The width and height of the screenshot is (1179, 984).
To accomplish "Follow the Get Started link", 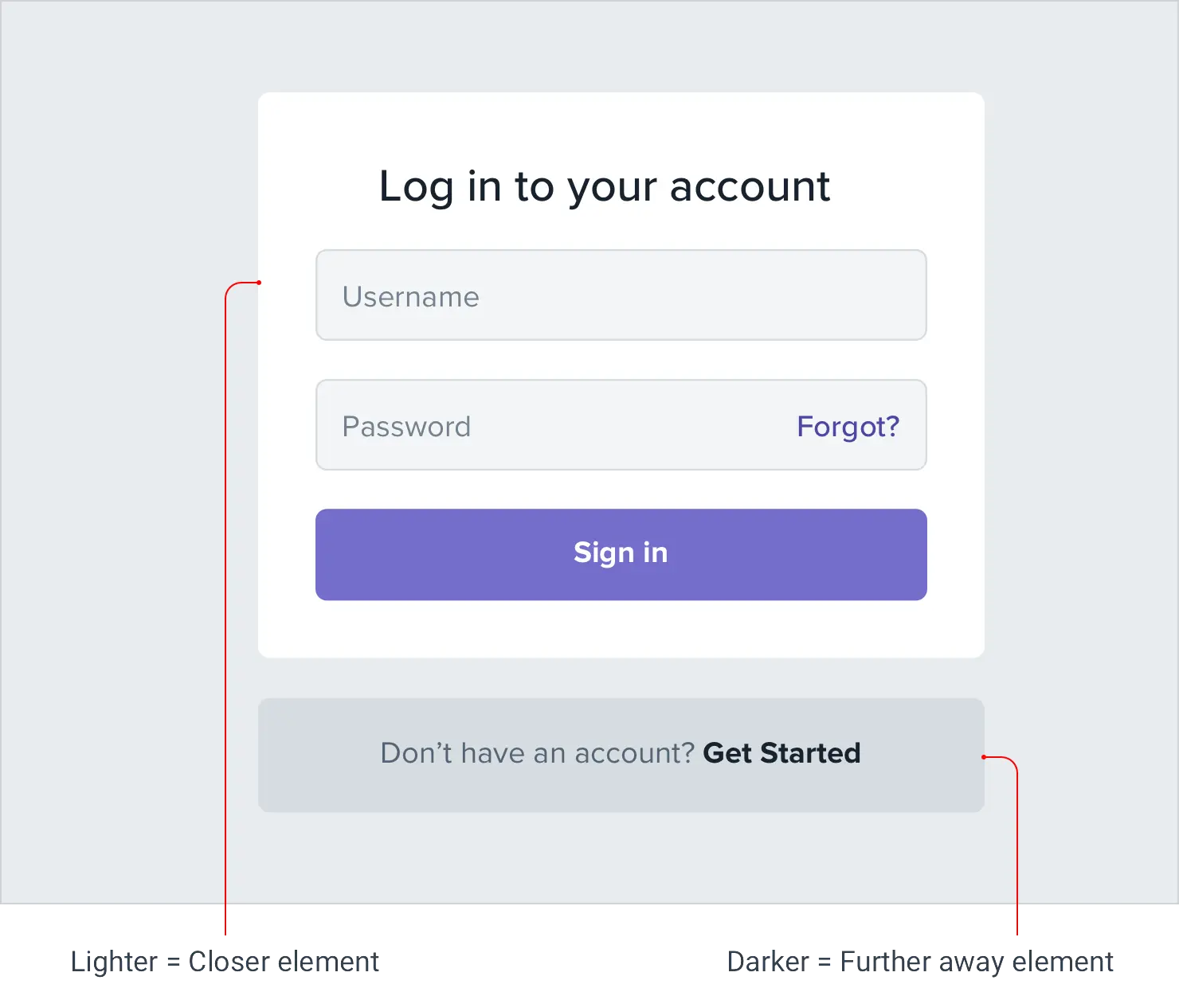I will (x=781, y=753).
